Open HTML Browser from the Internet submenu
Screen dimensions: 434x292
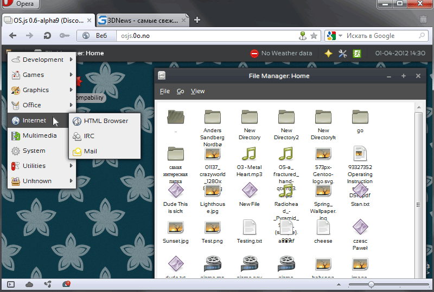coord(106,121)
